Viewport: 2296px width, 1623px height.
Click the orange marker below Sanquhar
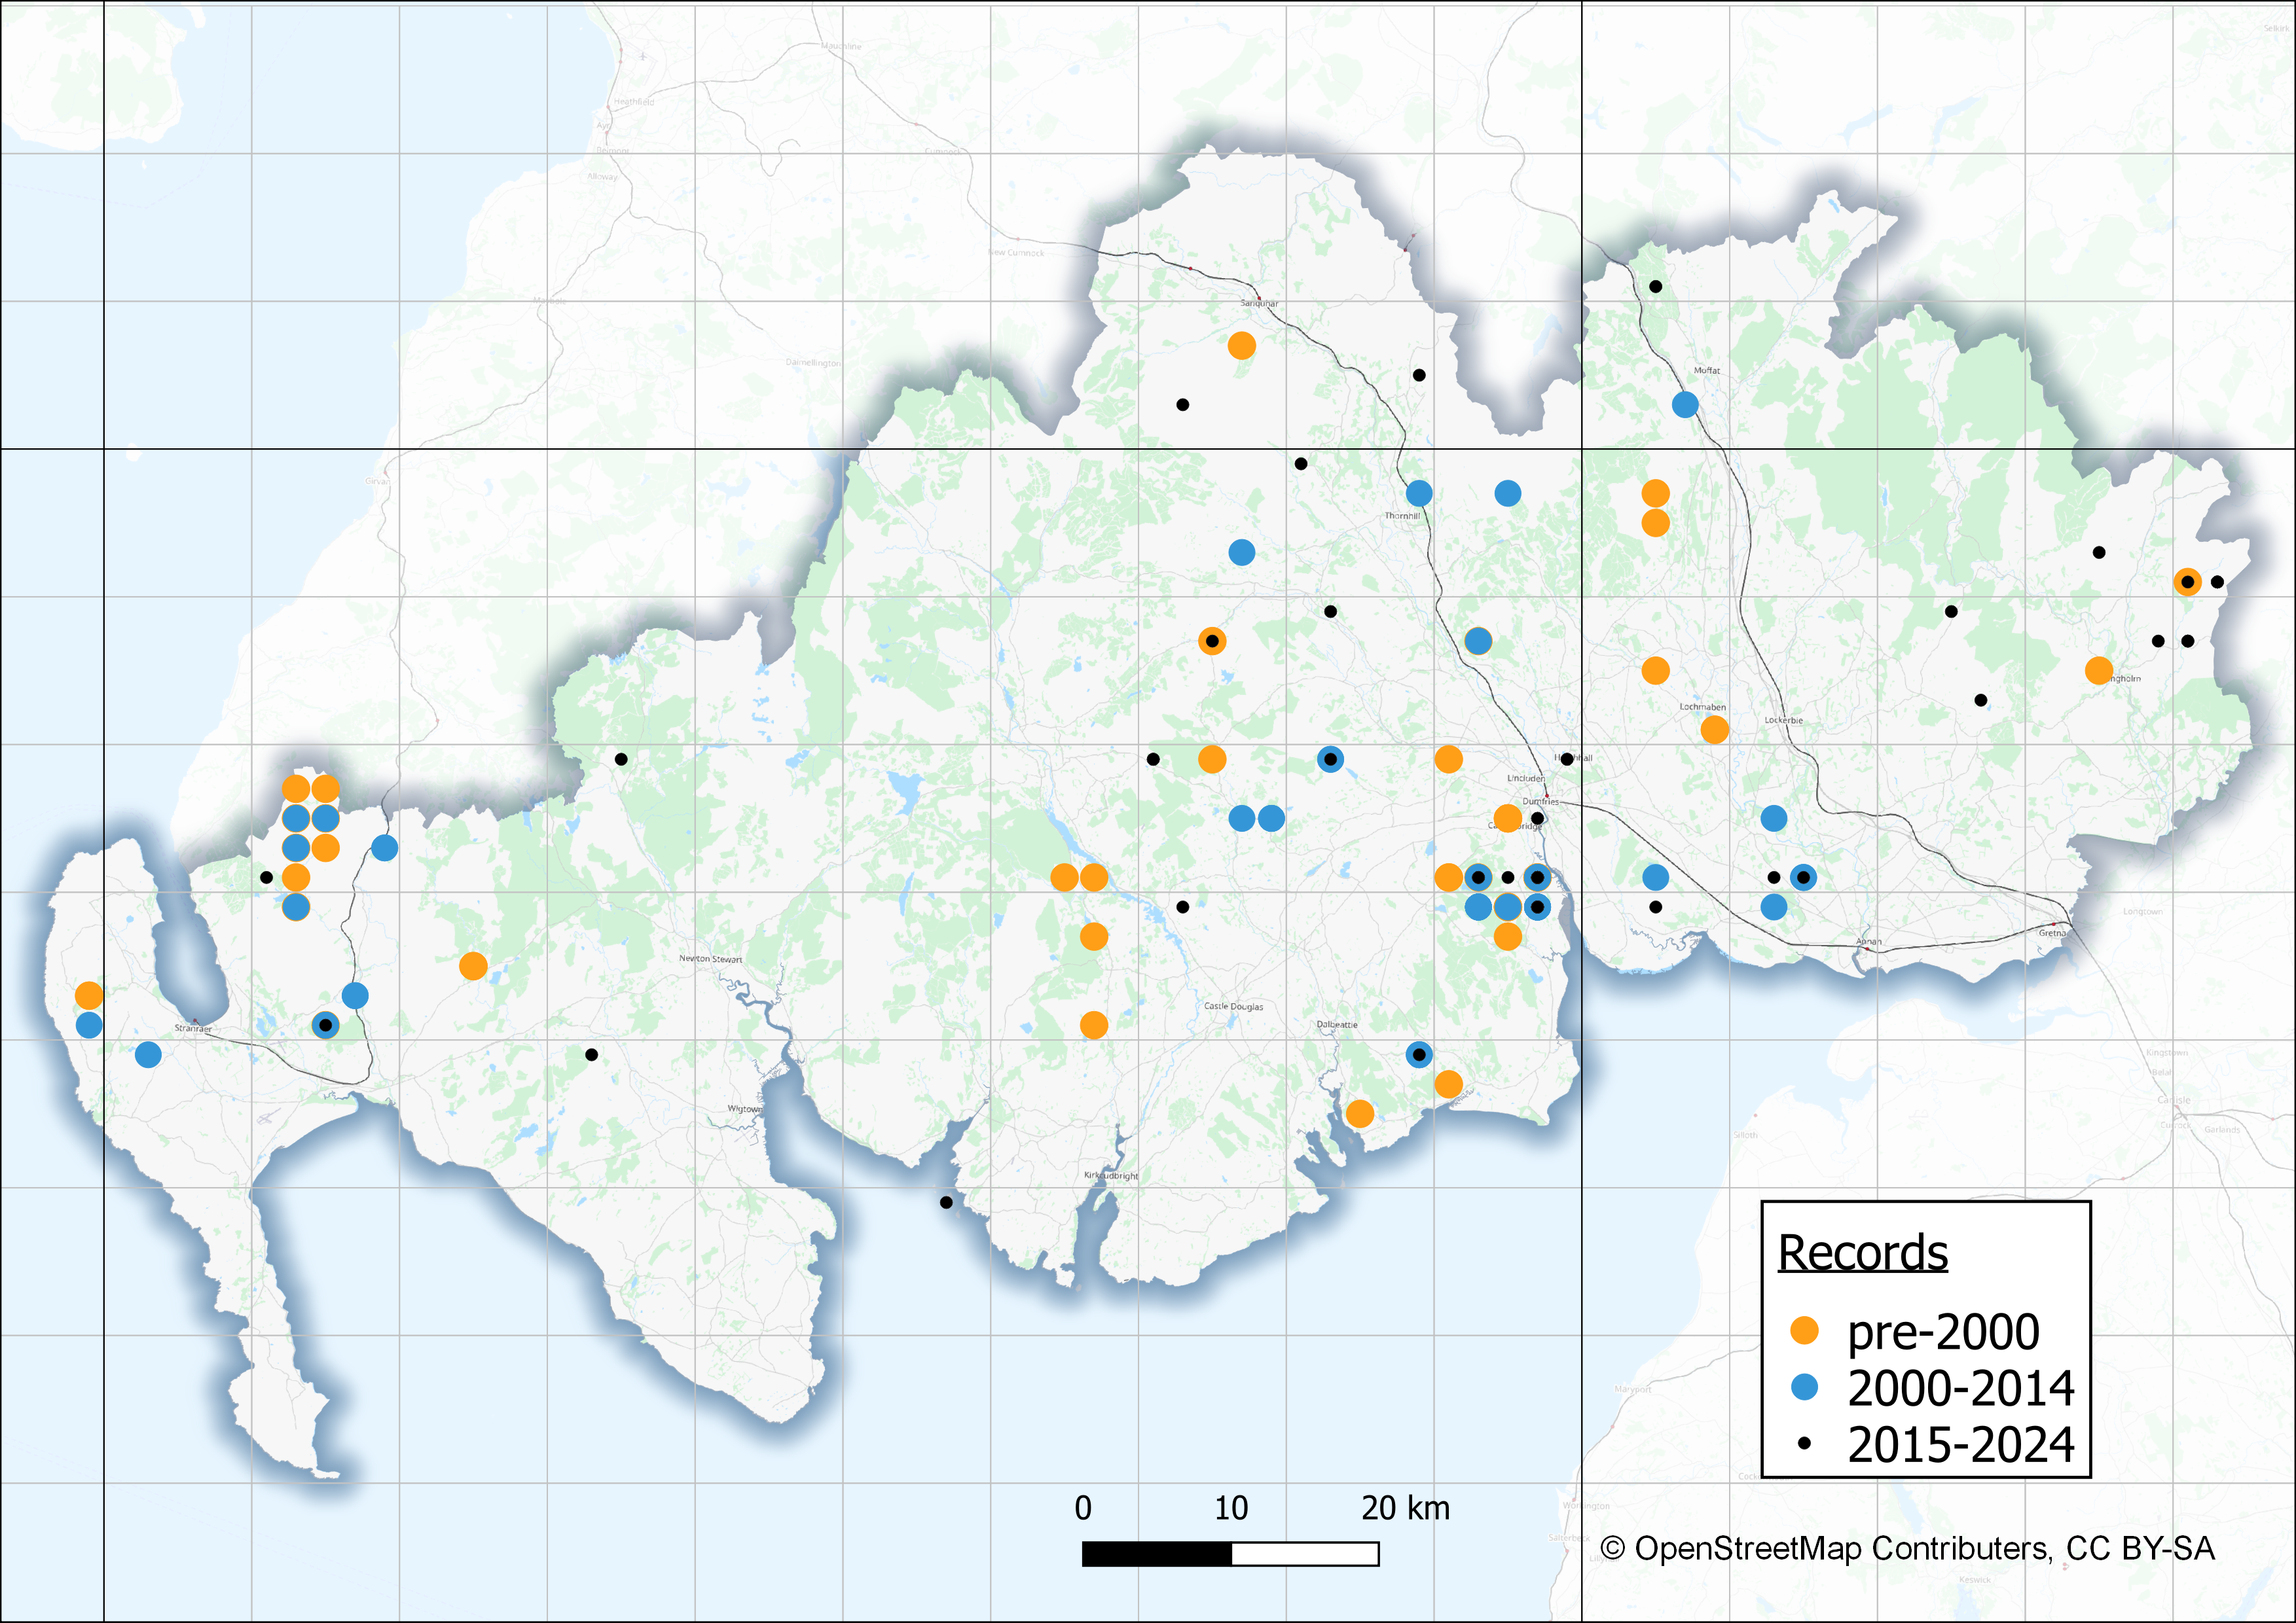pyautogui.click(x=1241, y=346)
